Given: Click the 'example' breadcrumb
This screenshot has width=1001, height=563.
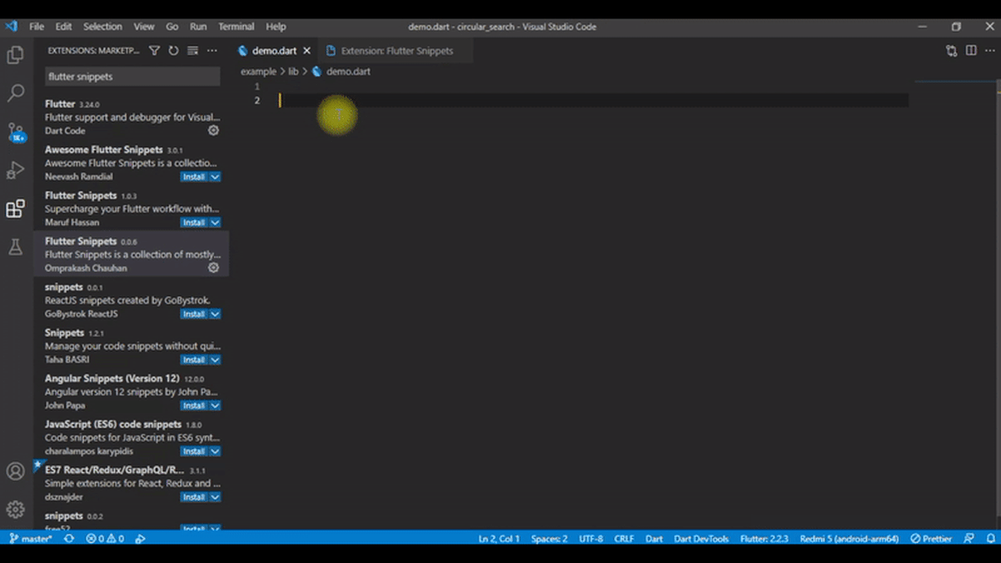Looking at the screenshot, I should click(258, 72).
